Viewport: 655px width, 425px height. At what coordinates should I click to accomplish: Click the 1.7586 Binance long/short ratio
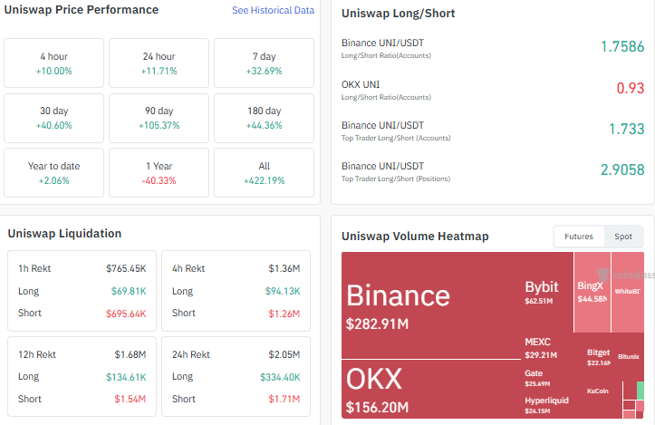622,46
